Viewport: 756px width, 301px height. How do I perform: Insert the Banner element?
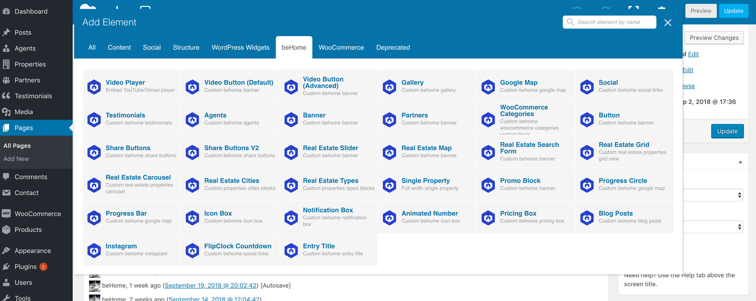(328, 119)
